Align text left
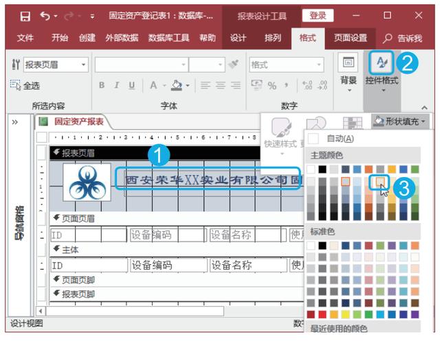440x341 pixels. (x=206, y=85)
